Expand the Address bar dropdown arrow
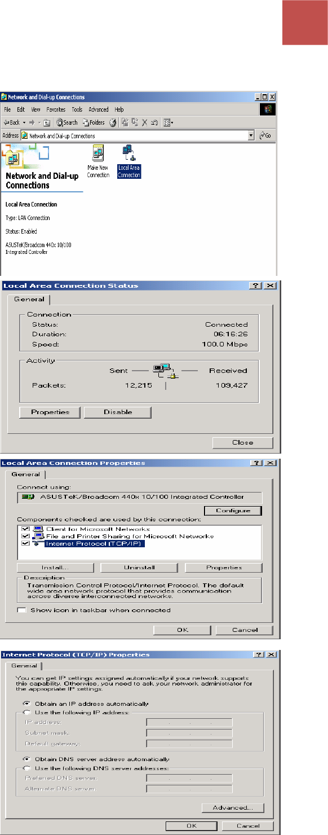 click(x=251, y=136)
